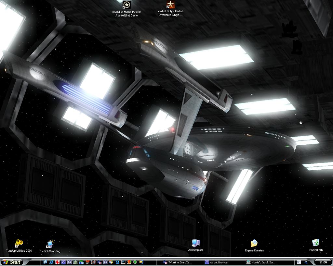Select the Papierkorb recycle bin icon

coord(316,245)
